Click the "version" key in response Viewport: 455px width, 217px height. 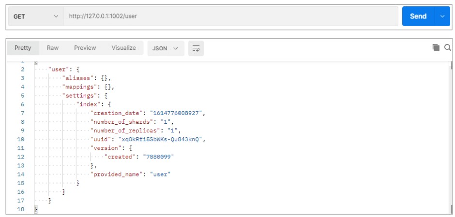coord(105,148)
